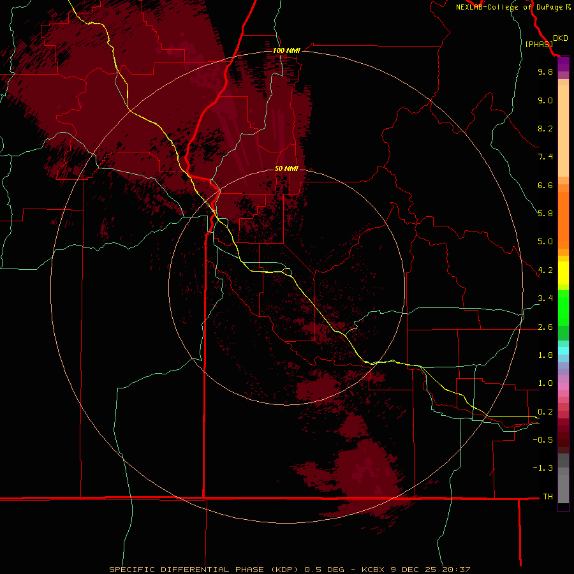This screenshot has height=574, width=574.
Task: Click the [PHAS] units label
Action: 539,44
